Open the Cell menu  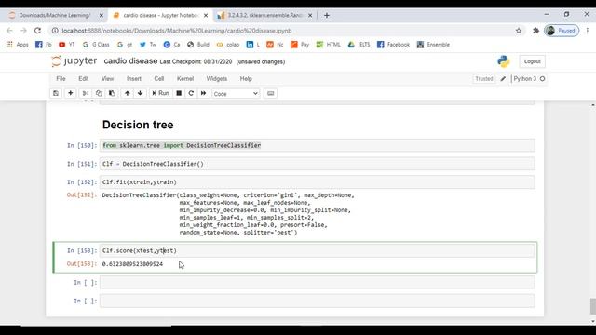159,79
